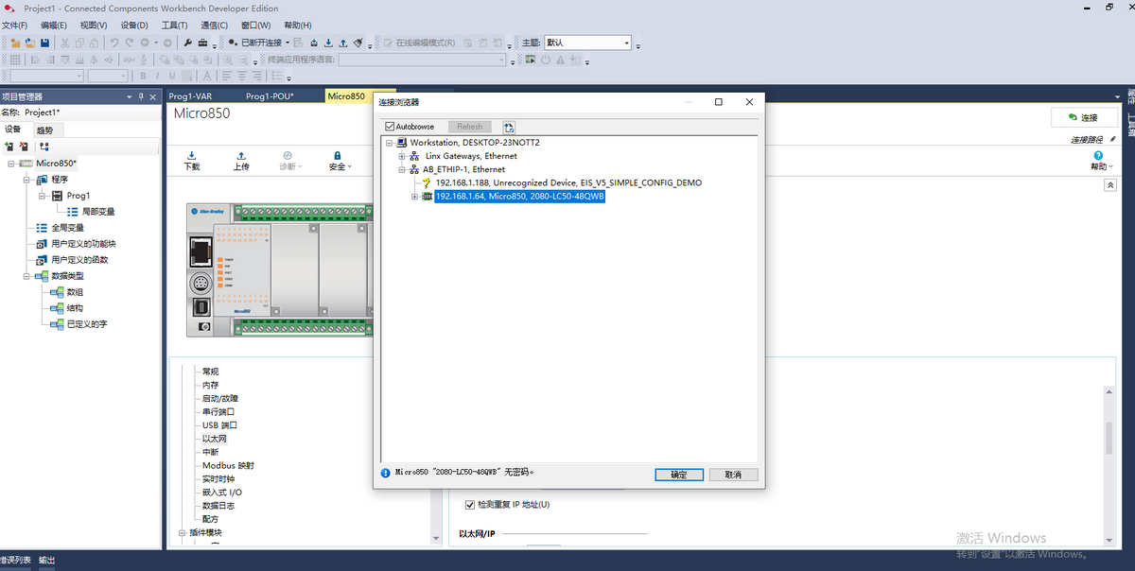This screenshot has width=1135, height=571.
Task: Uncheck the Autobrowse checkbox
Action: pos(390,127)
